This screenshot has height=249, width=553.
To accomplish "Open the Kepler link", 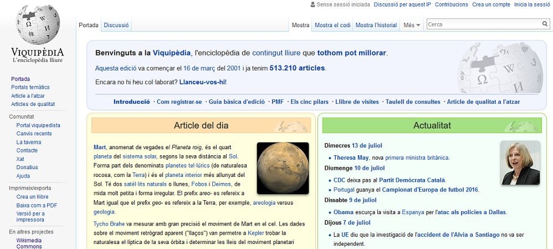I will (x=255, y=233).
